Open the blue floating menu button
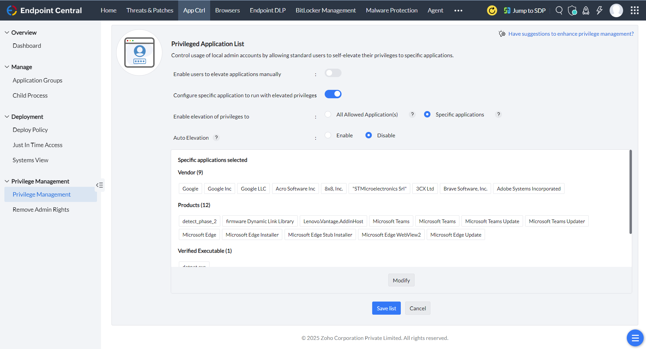 (635, 338)
